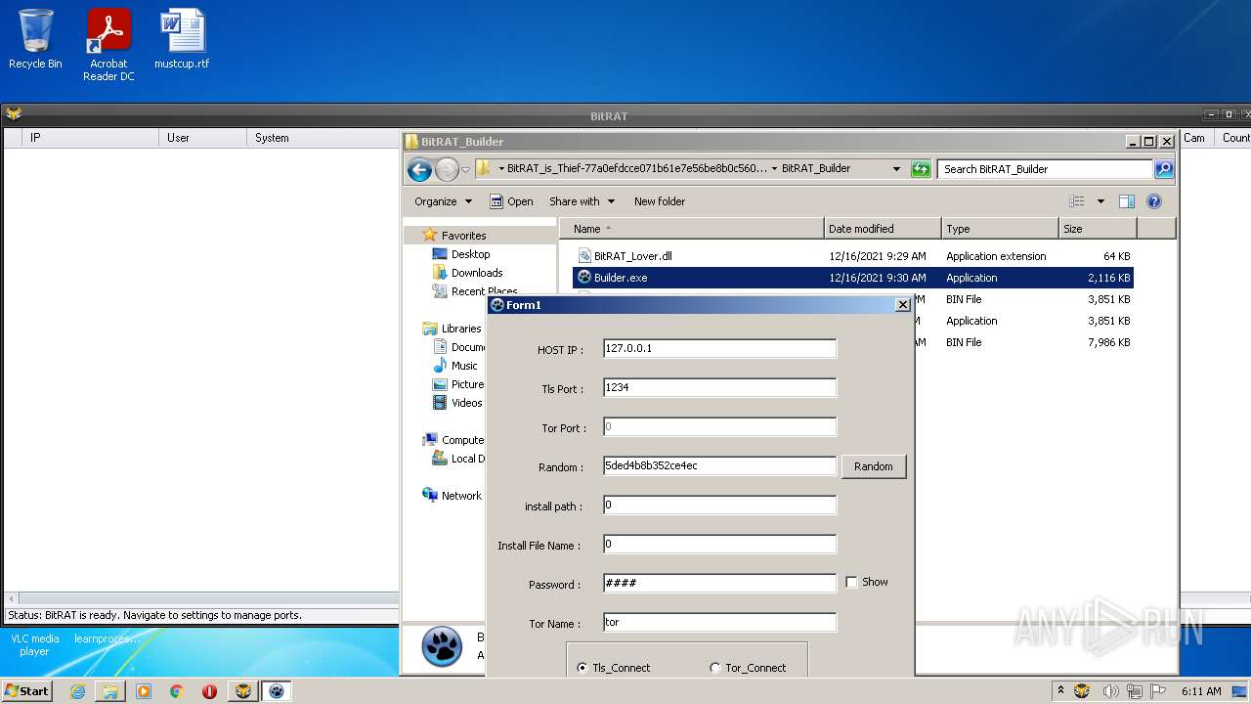Click Internet Explorer icon in taskbar
1251x704 pixels.
point(77,691)
